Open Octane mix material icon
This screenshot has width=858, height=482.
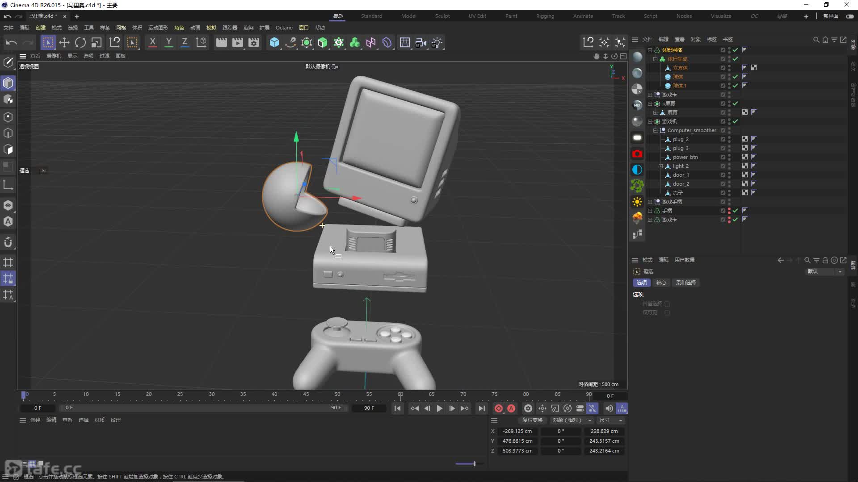tap(637, 105)
